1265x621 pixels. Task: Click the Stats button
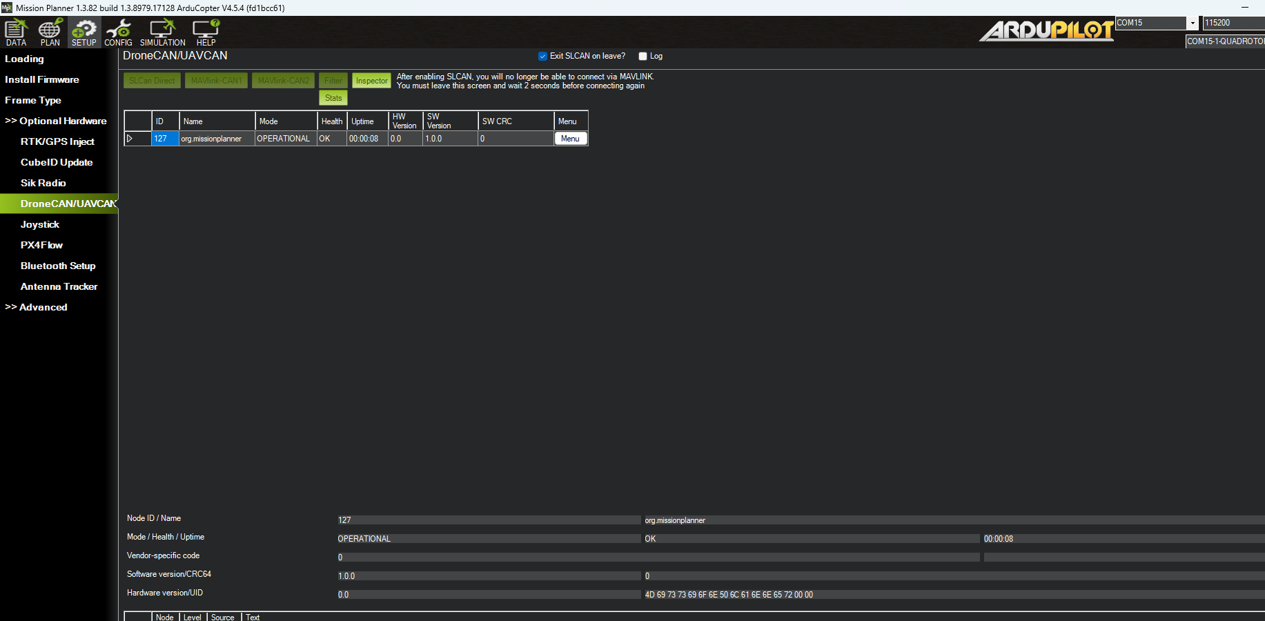(333, 98)
